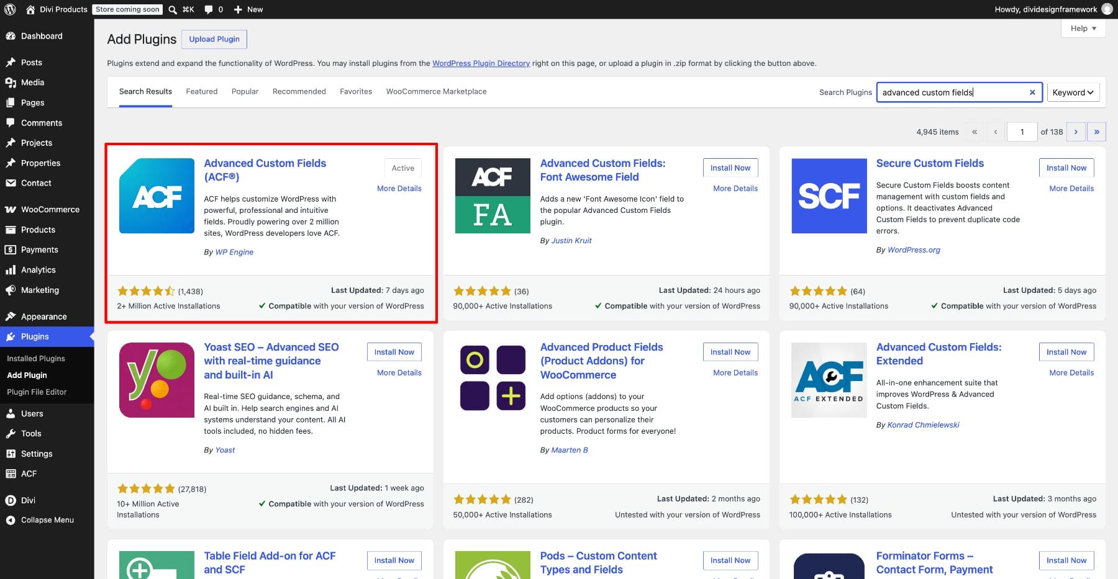Install Yoast SEO plugin
1118x579 pixels.
(x=394, y=352)
